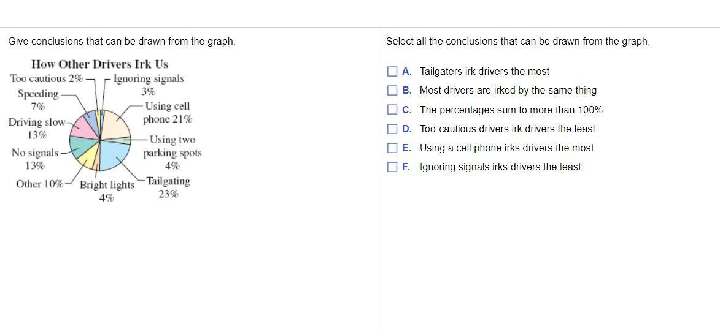720x332 pixels.
Task: Select checkbox C percentages sum over 100%
Action: coord(392,110)
